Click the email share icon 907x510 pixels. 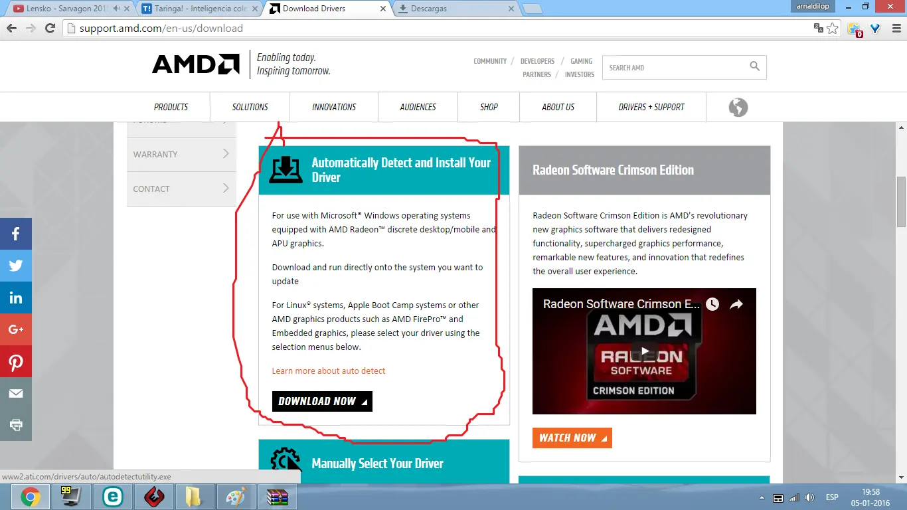pos(16,393)
